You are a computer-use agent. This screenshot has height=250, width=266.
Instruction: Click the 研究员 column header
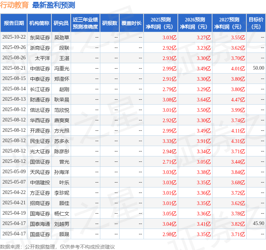click(61, 23)
